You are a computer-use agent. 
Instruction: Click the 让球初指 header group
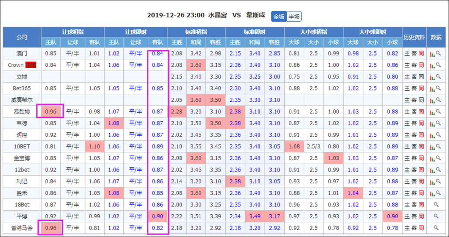(x=73, y=32)
